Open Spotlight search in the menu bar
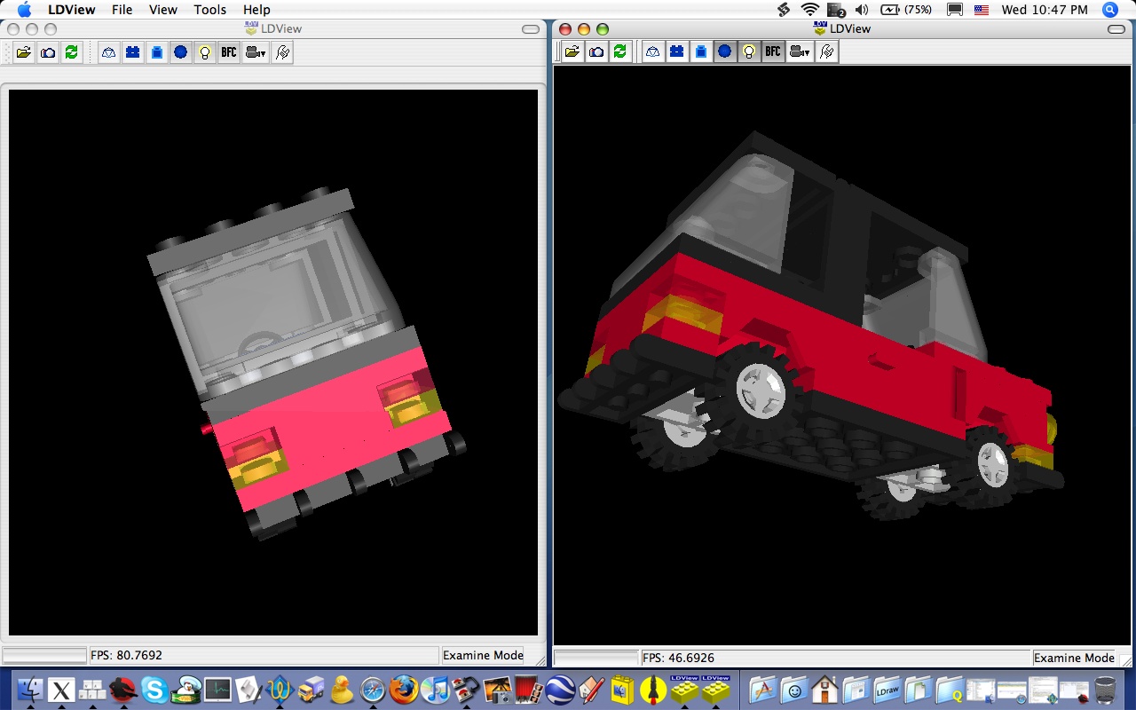 [x=1110, y=10]
